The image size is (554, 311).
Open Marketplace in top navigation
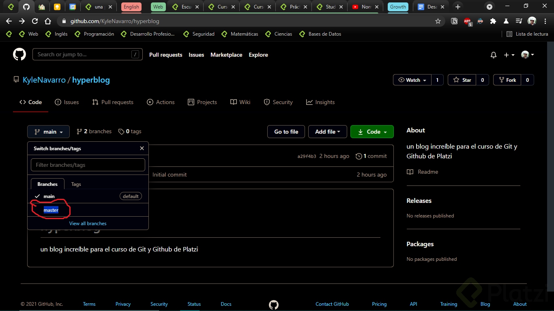tap(226, 55)
